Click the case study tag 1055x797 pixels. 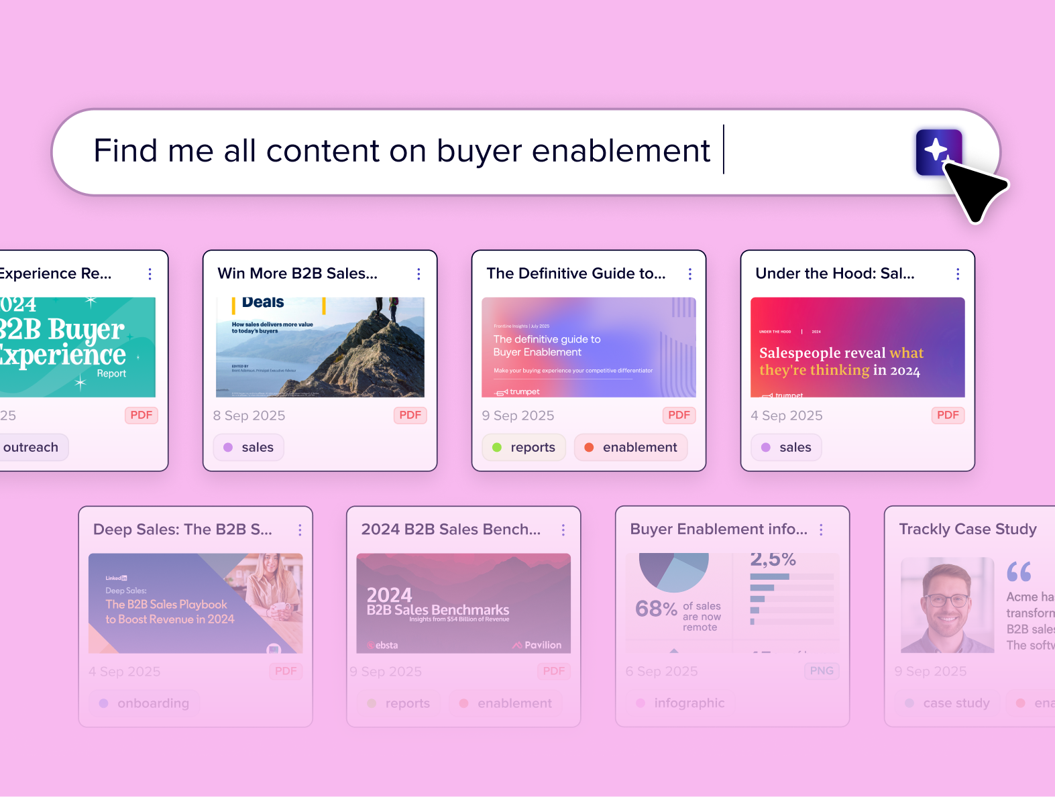pos(947,703)
